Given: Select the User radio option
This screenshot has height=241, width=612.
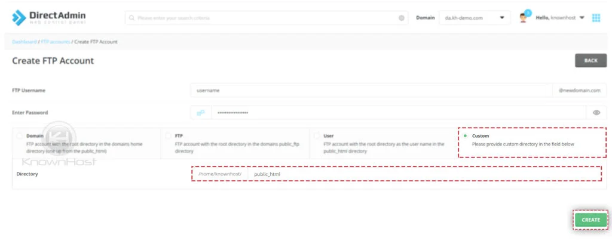Looking at the screenshot, I should pos(317,136).
